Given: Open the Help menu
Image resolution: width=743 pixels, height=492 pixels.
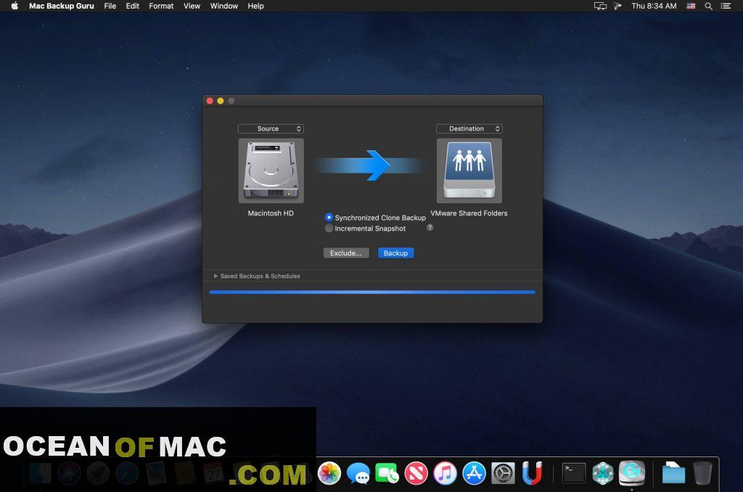Looking at the screenshot, I should point(255,6).
